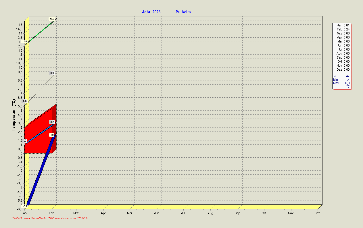The image size is (363, 228).
Task: Click the "Jan 3,01" entry in the legend
Action: click(x=343, y=25)
